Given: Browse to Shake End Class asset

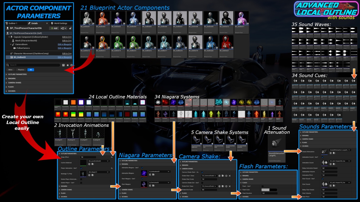Looking at the screenshot, I should [x=223, y=186].
